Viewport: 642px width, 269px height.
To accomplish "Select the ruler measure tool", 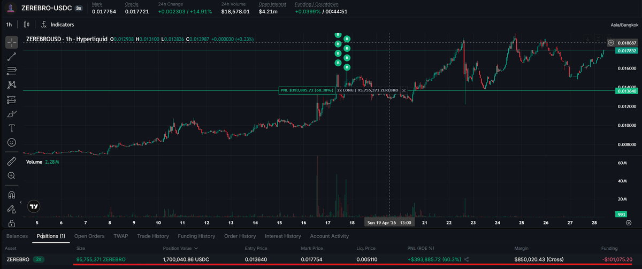I will (11, 161).
